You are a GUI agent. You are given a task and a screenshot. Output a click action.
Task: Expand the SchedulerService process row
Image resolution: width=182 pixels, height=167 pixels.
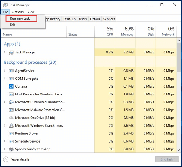pyautogui.click(x=5, y=141)
